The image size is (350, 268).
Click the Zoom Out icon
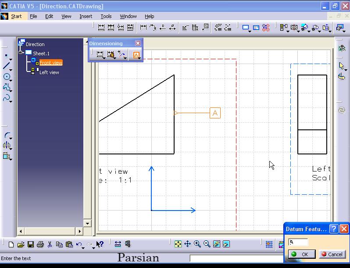point(207,244)
